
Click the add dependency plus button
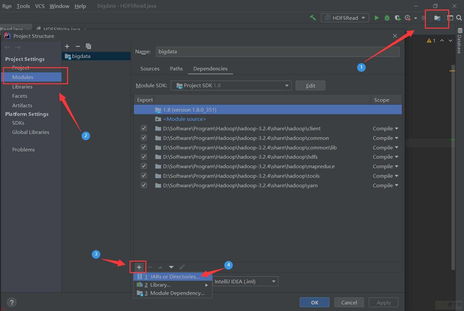point(139,267)
